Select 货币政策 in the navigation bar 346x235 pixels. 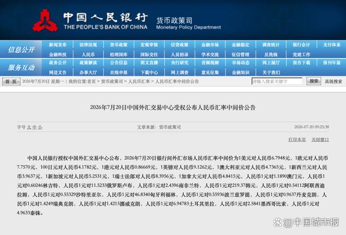pos(119,45)
